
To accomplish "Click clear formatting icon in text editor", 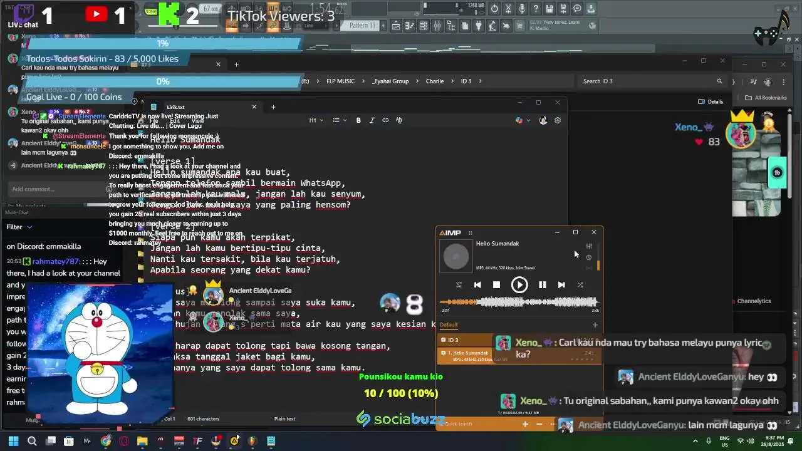I will (x=399, y=120).
